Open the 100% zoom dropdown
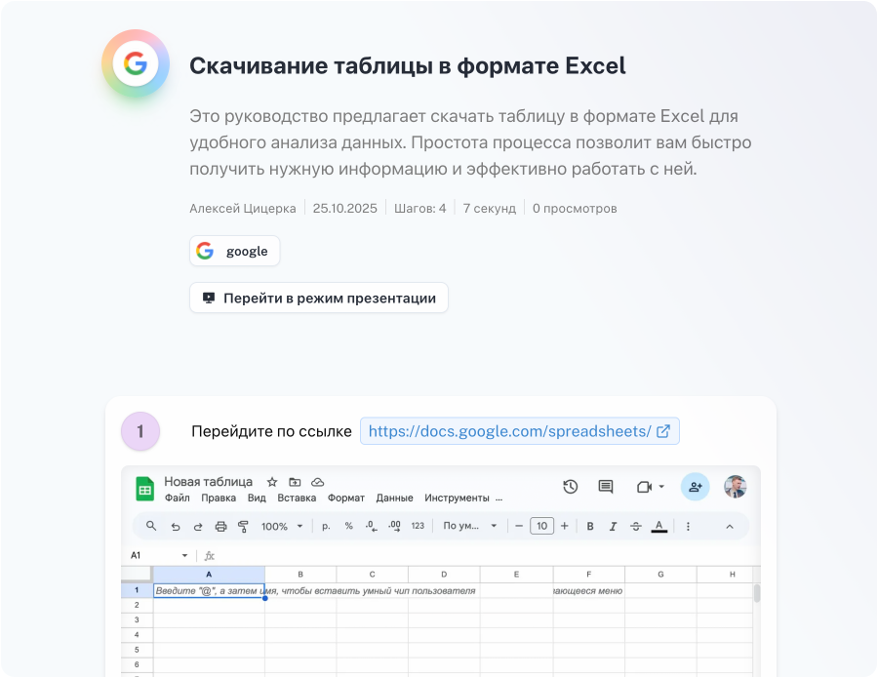The image size is (878, 678). [x=281, y=526]
